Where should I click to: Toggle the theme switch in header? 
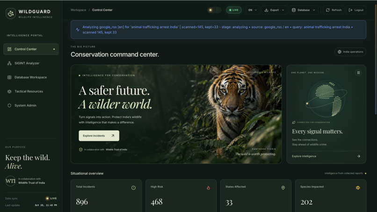point(214,10)
